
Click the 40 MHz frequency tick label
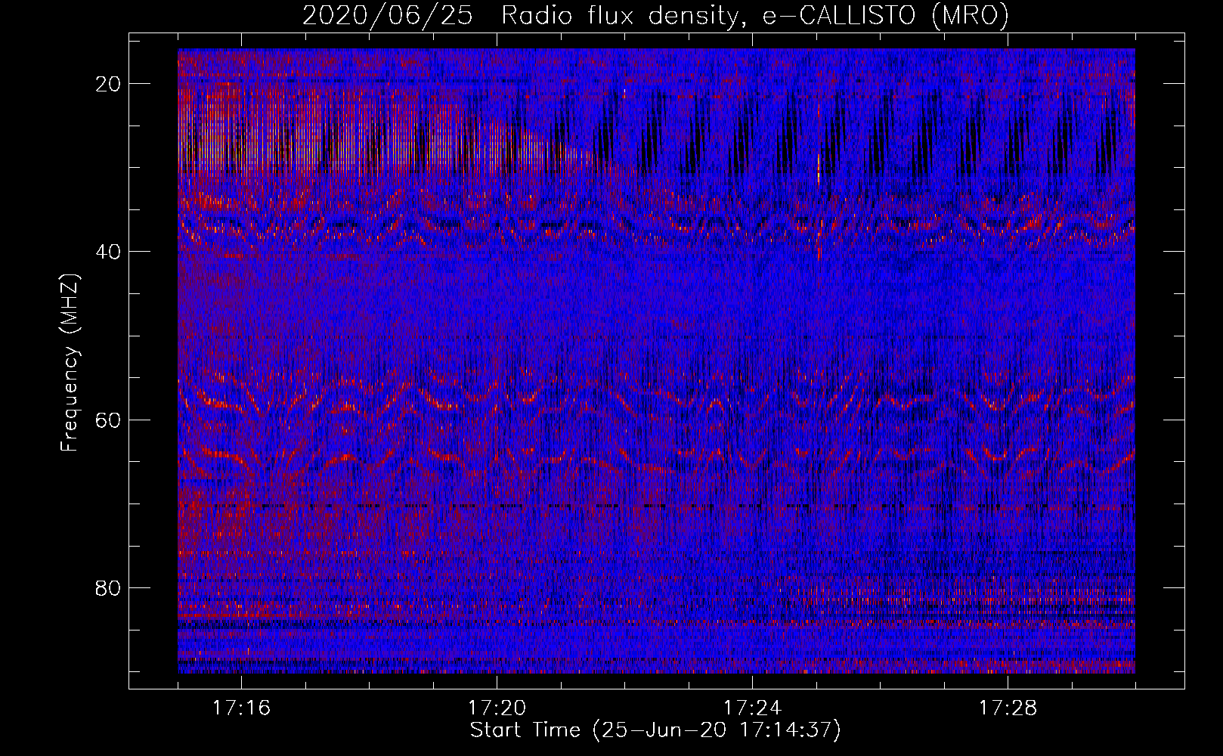click(109, 252)
